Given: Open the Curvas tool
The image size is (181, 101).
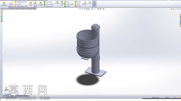Looking at the screenshot, I should pos(90,3).
